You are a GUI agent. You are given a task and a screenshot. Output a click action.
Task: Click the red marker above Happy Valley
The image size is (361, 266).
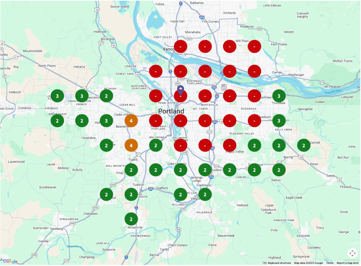[229, 146]
